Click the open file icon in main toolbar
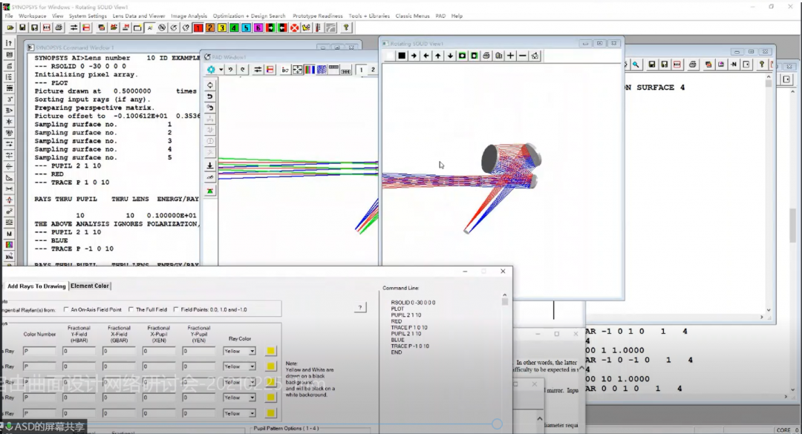 (10, 27)
